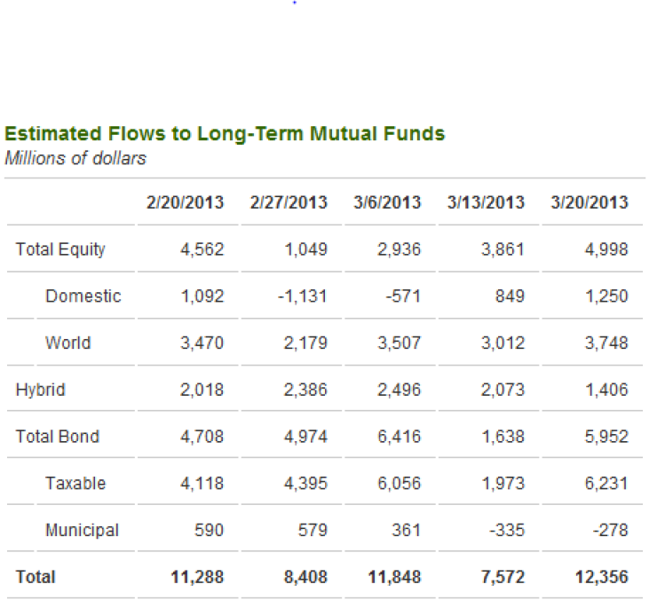This screenshot has height=600, width=657.
Task: Select the Hybrid row label
Action: tap(40, 390)
